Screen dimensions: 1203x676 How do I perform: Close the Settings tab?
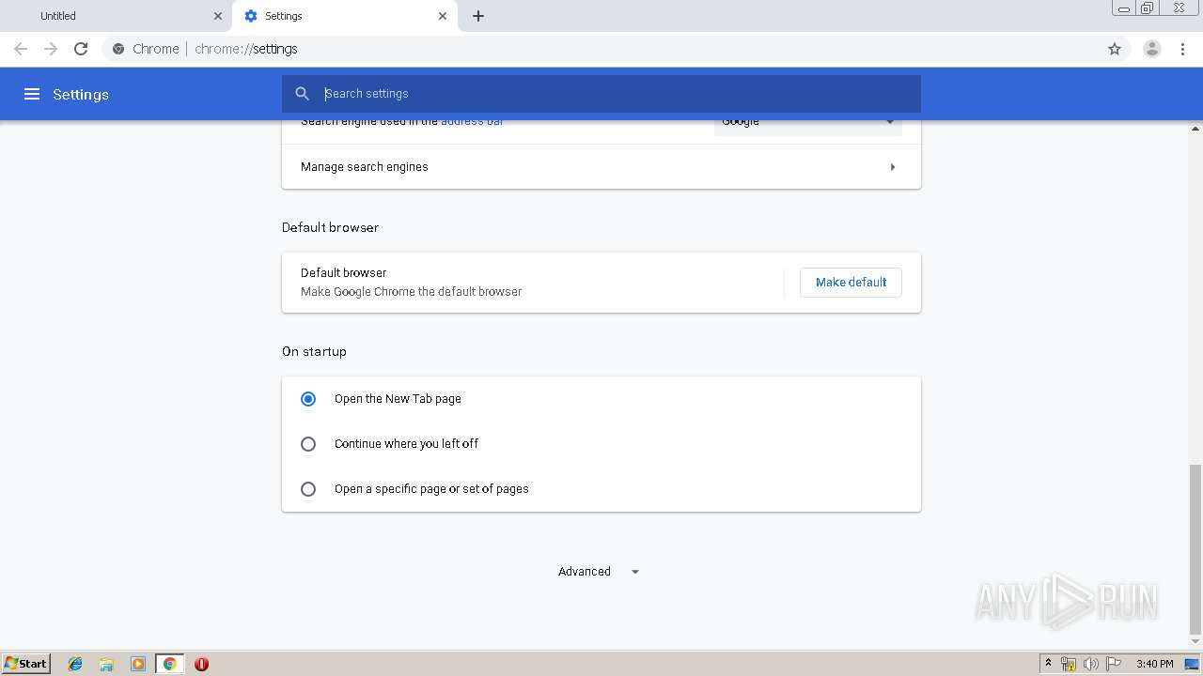pyautogui.click(x=443, y=16)
